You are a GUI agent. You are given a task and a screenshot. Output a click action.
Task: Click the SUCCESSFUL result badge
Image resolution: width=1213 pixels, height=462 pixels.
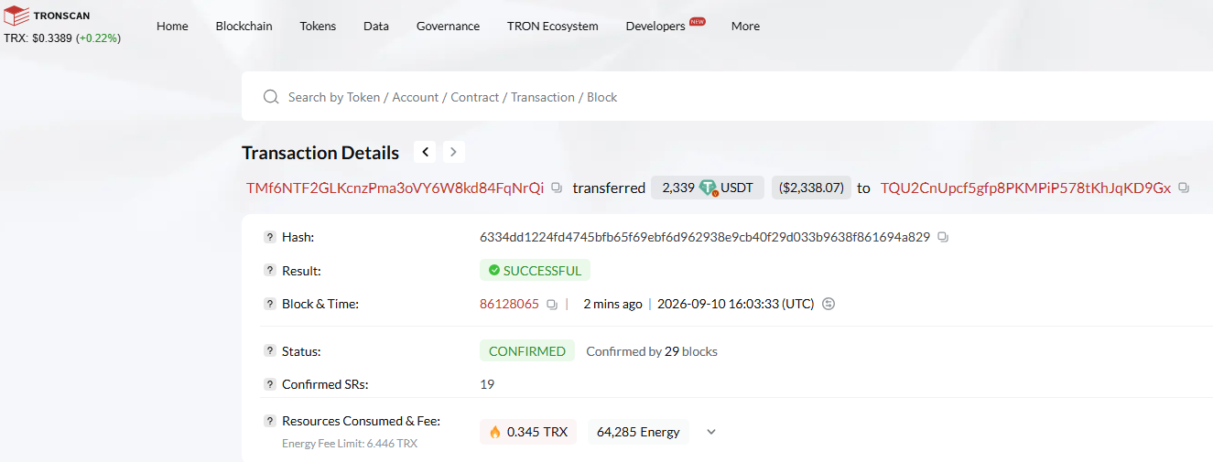pos(535,270)
